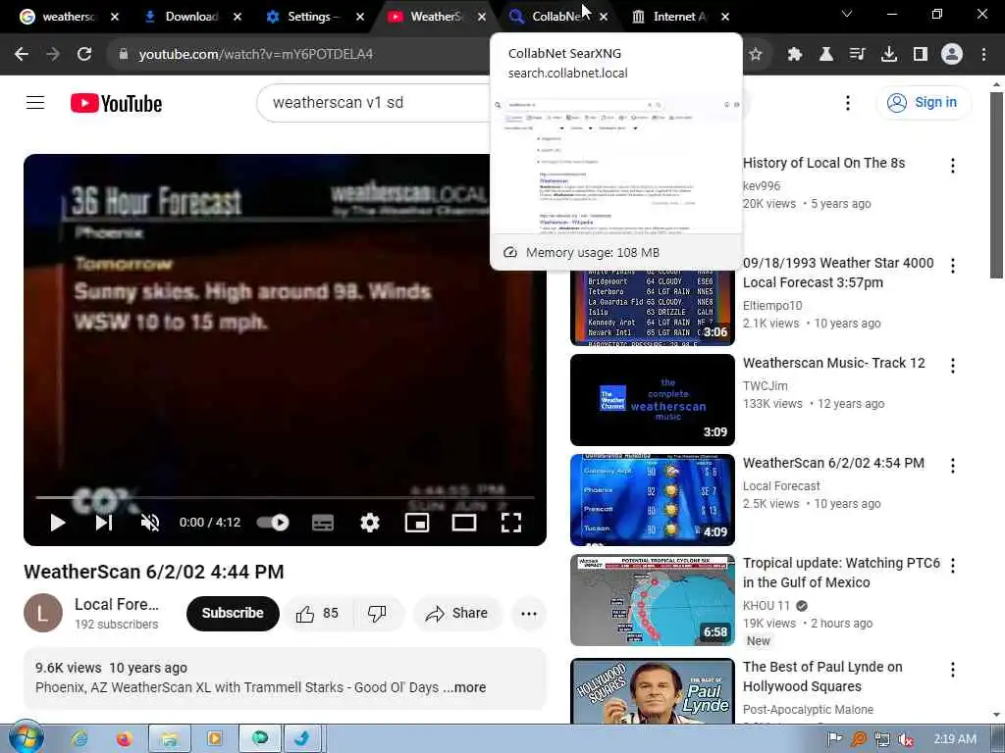Open the YouTube hamburger guide menu
This screenshot has width=1005, height=753.
click(x=35, y=102)
